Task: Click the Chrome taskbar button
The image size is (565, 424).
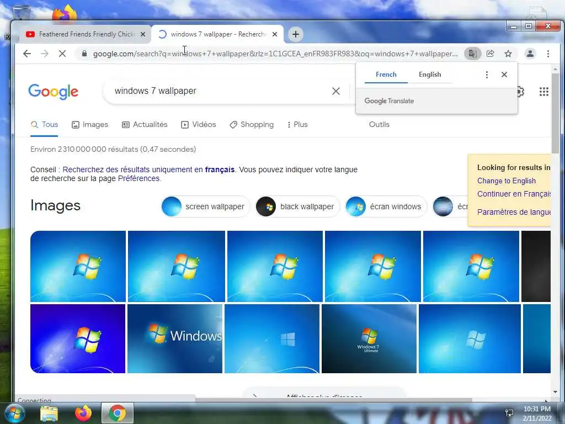Action: pyautogui.click(x=118, y=413)
